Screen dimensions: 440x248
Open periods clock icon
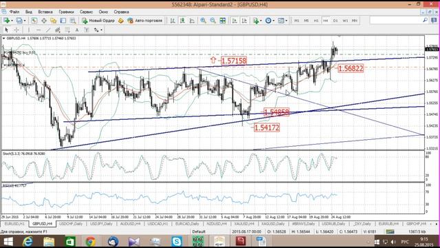(x=268, y=21)
